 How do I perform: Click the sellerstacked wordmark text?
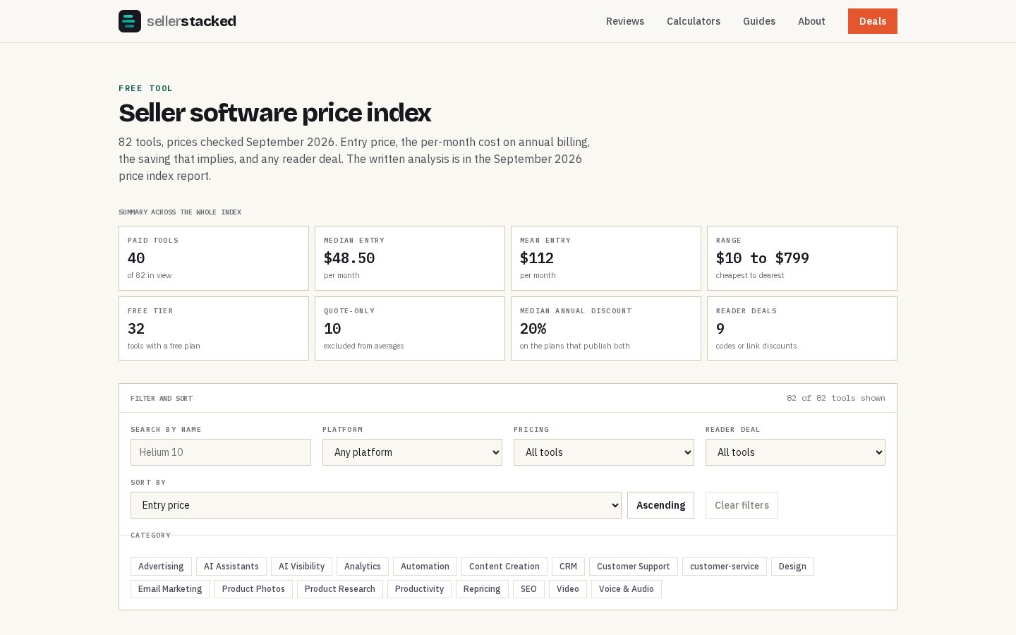click(x=191, y=21)
